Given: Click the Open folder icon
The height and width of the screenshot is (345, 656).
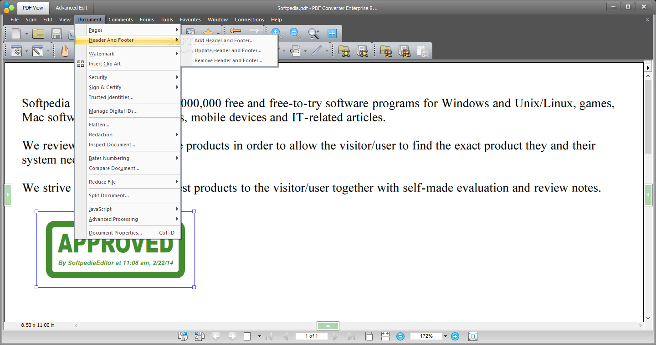Looking at the screenshot, I should 38,33.
